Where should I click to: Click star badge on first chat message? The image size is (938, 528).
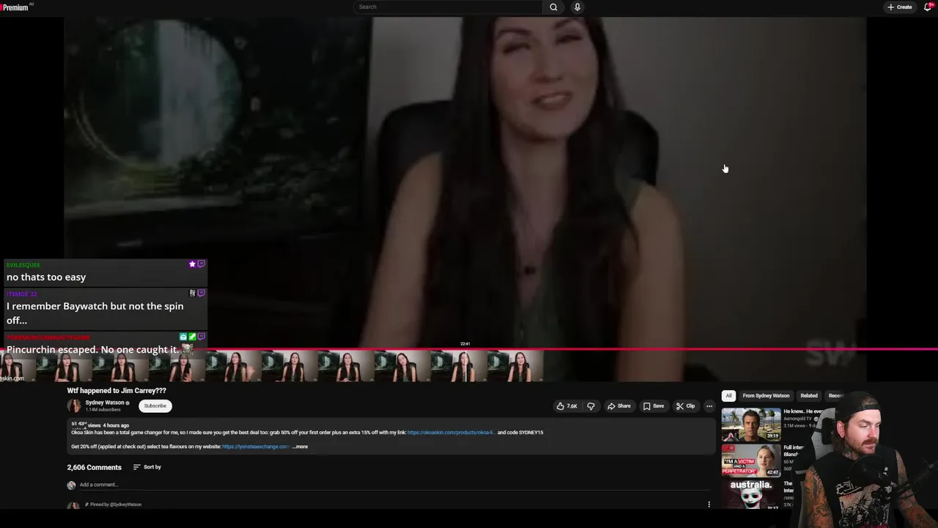(x=192, y=264)
